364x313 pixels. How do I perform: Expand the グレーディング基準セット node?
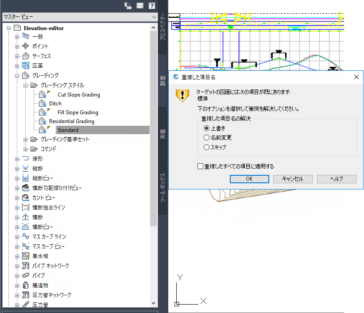pyautogui.click(x=26, y=139)
